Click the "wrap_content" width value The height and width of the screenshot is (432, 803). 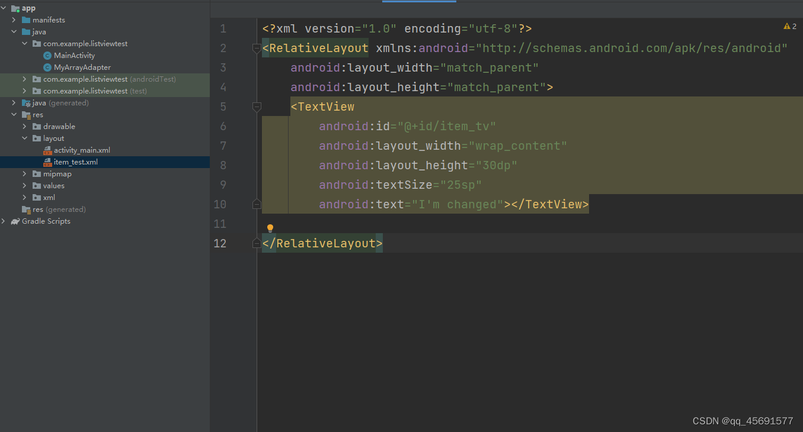pos(517,146)
